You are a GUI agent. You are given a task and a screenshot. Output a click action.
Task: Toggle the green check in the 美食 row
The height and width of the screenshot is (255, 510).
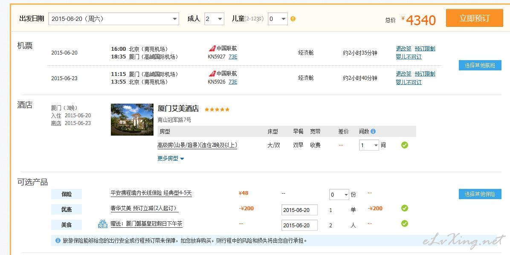tap(404, 223)
